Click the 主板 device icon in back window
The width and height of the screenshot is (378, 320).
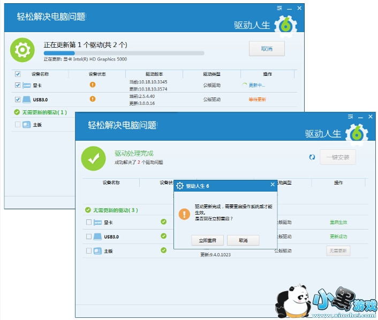coord(27,125)
